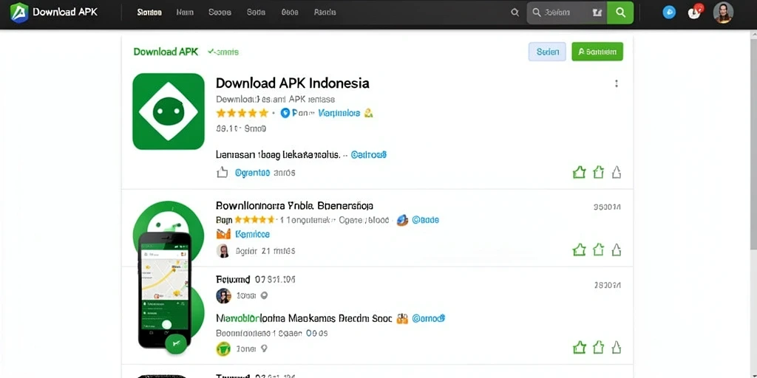Click the blue globe icon in second listing
Screen dimensions: 757x378
pyautogui.click(x=402, y=220)
